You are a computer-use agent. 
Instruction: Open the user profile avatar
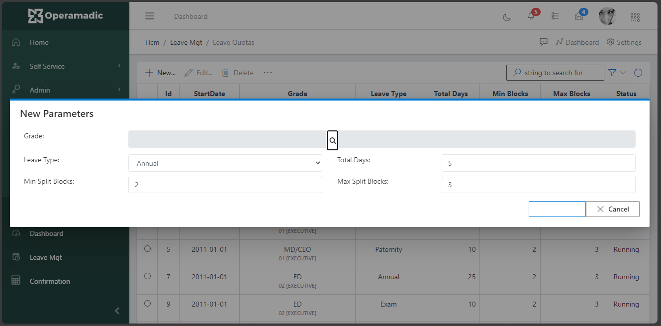[x=607, y=16]
